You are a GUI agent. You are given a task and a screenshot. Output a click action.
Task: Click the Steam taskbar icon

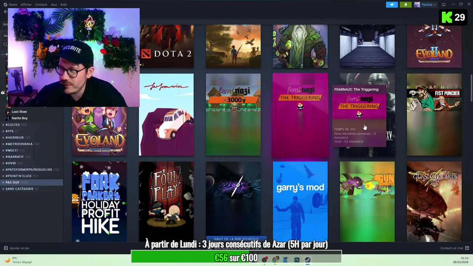tap(307, 260)
